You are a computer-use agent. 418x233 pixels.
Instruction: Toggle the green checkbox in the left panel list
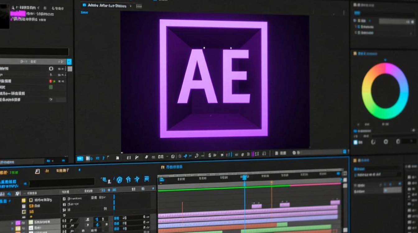[x=51, y=87]
